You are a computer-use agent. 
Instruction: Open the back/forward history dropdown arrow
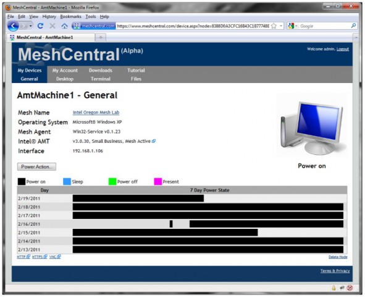(31, 26)
